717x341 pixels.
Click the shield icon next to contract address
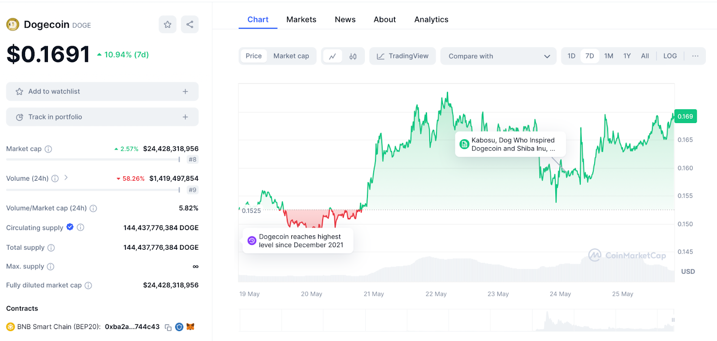pos(179,327)
